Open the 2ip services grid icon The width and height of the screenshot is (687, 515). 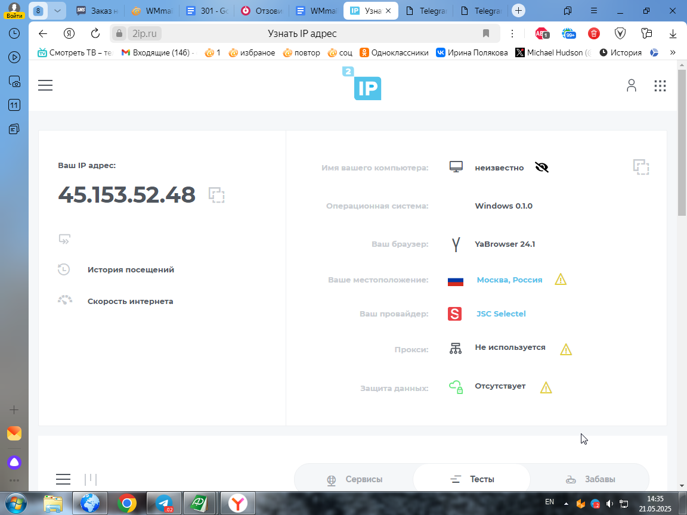[660, 85]
